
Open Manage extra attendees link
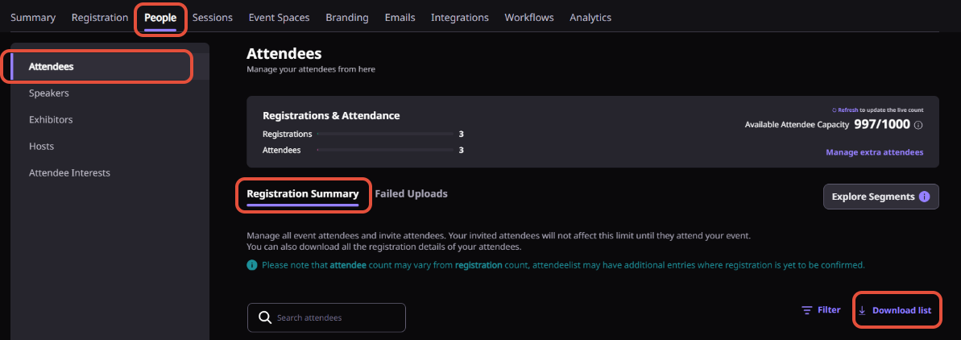[875, 152]
